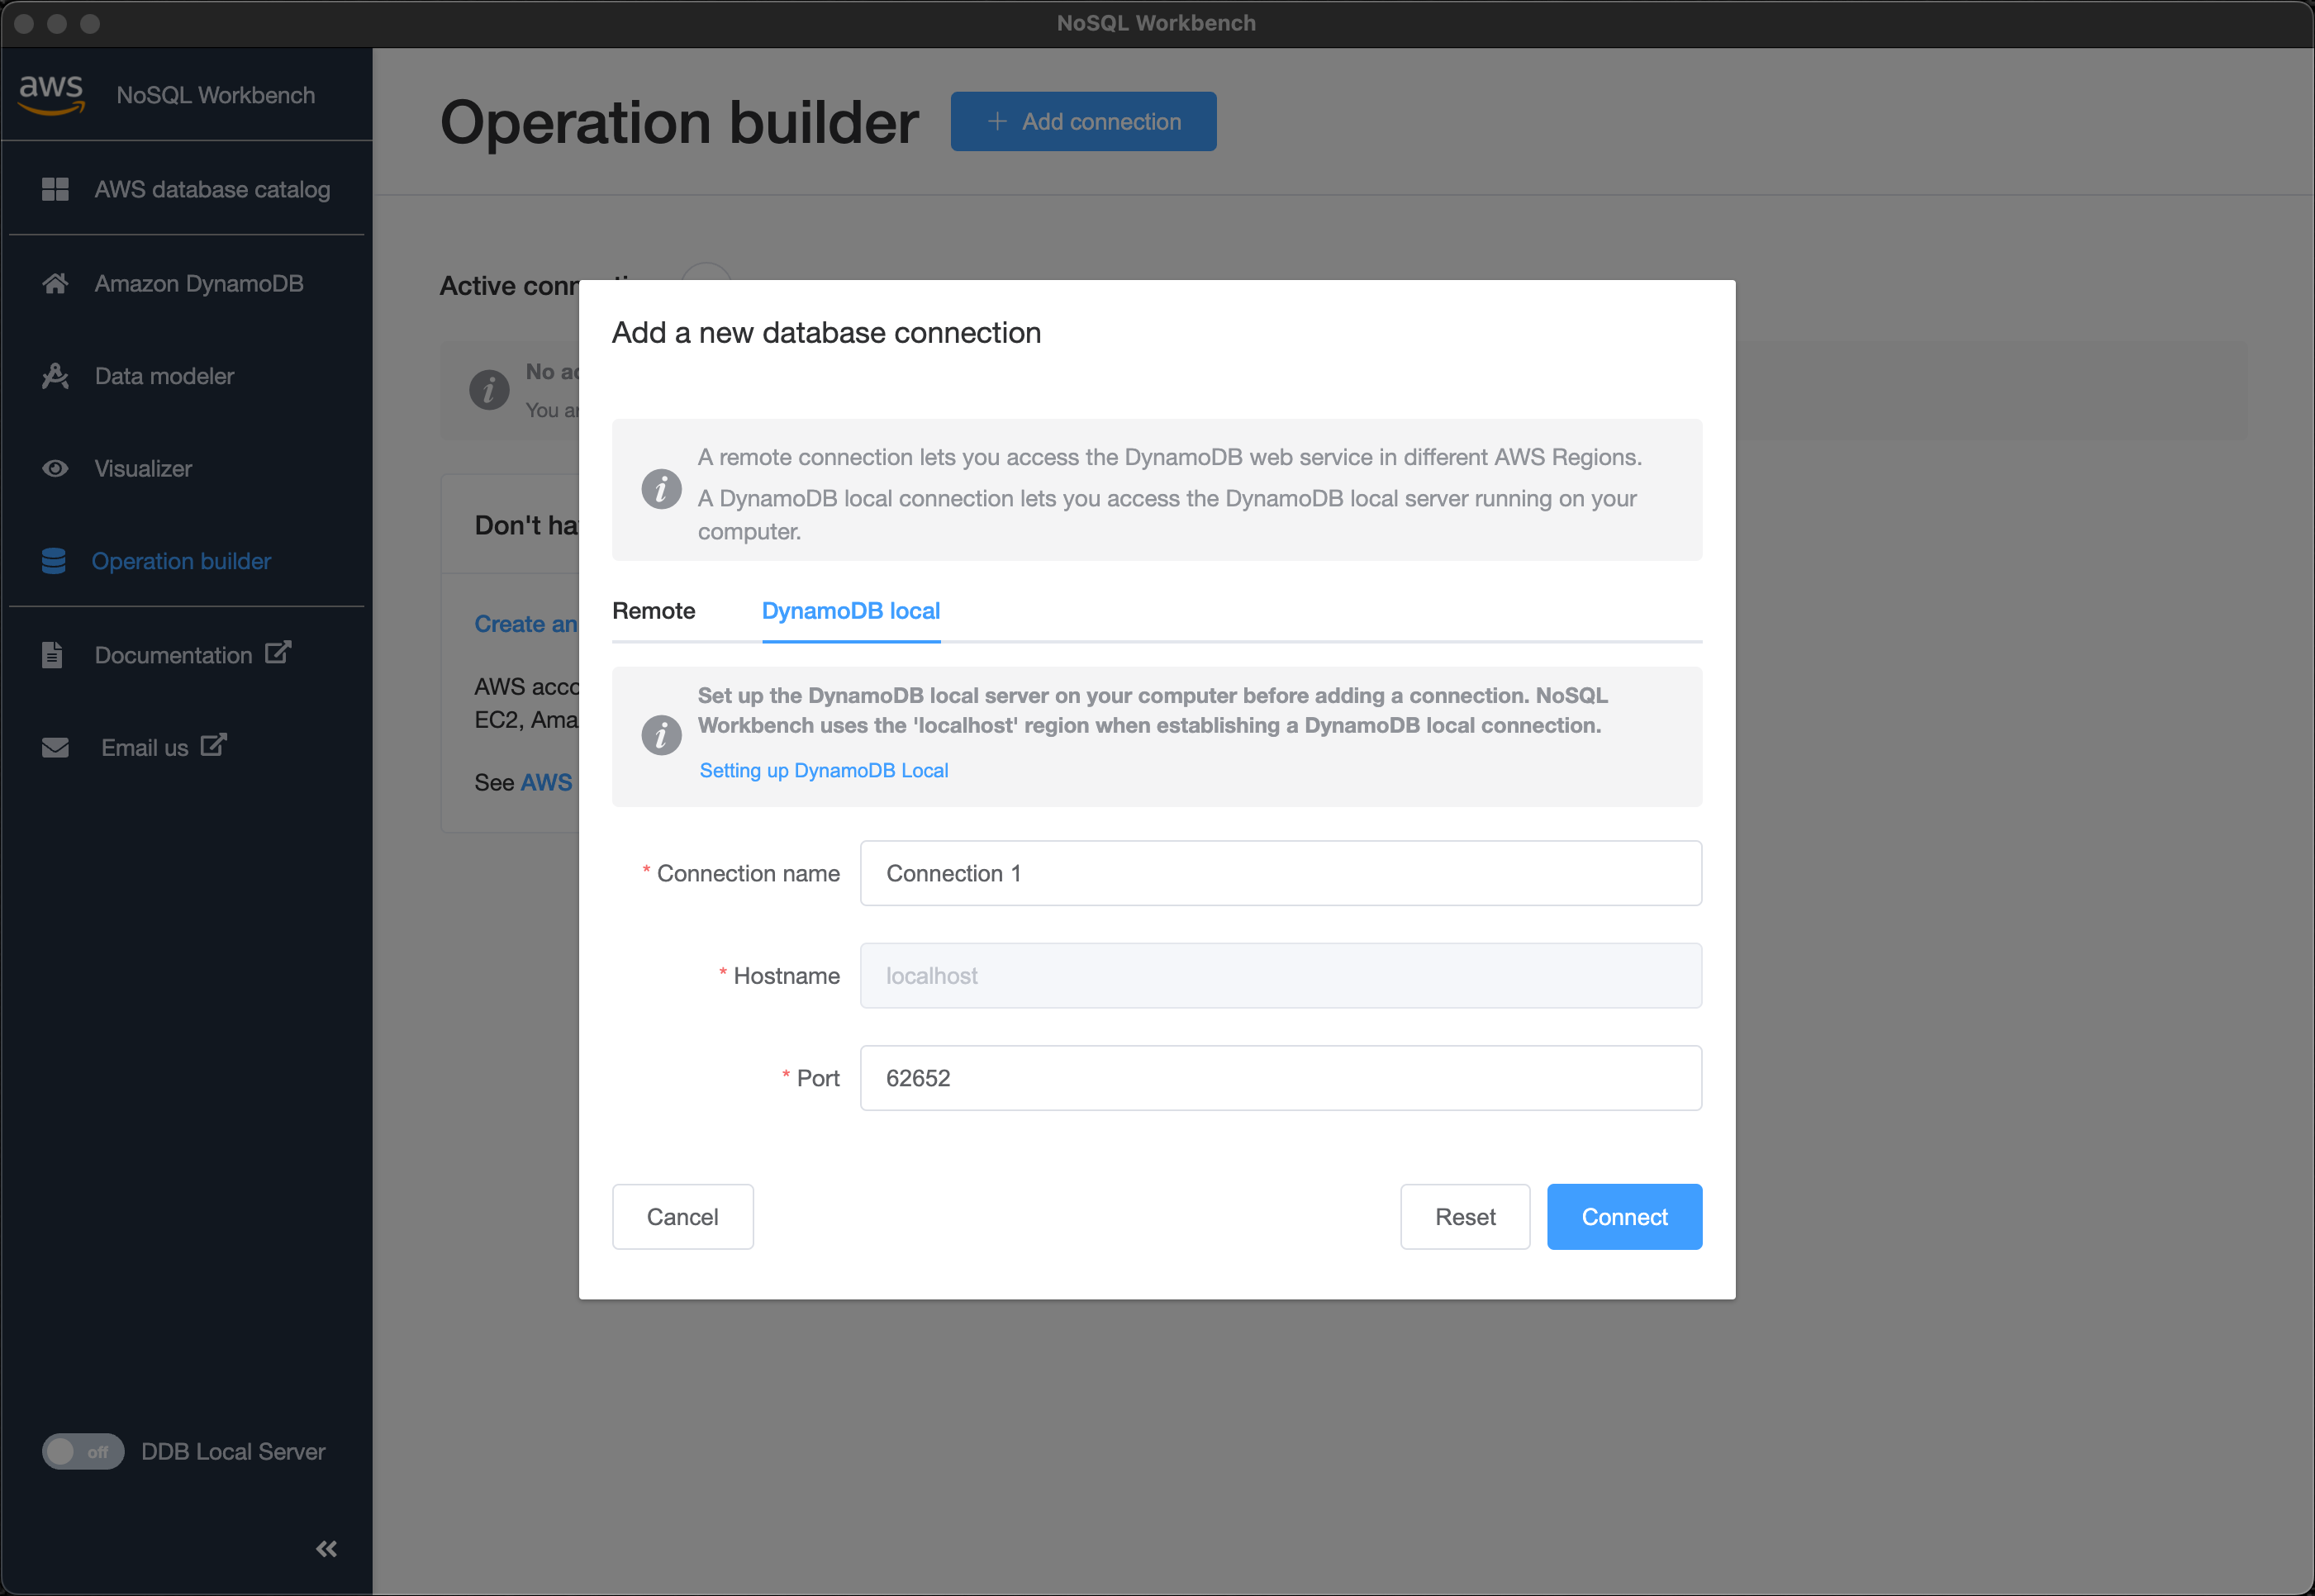Click the Hostname input field

1279,975
